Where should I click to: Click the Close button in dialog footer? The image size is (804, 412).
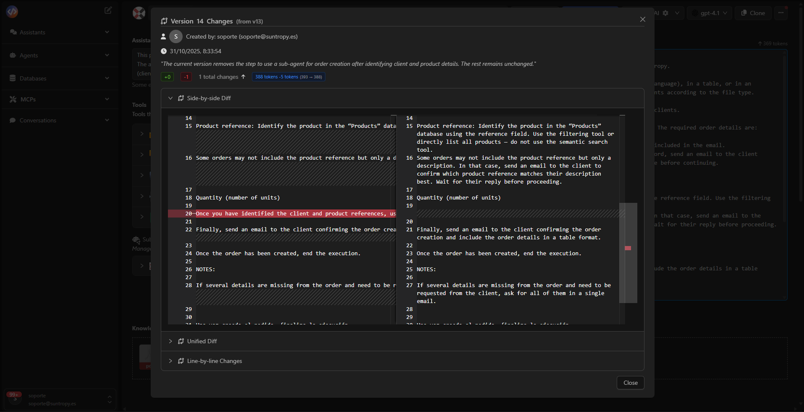click(630, 383)
